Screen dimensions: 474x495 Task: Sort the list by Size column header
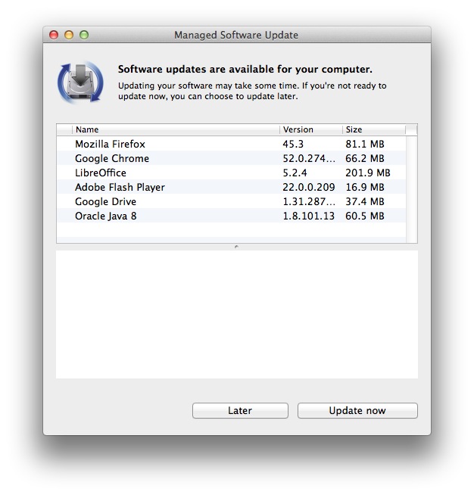[374, 129]
